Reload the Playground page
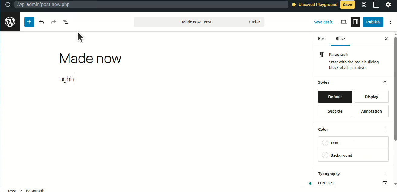 (8, 5)
